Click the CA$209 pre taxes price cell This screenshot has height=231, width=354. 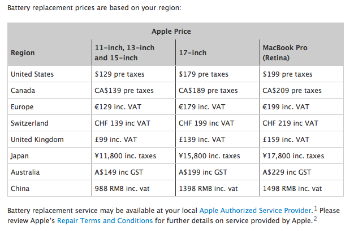click(292, 91)
